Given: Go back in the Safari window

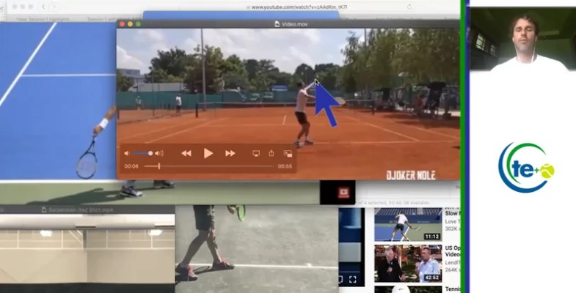Looking at the screenshot, I should point(43,7).
